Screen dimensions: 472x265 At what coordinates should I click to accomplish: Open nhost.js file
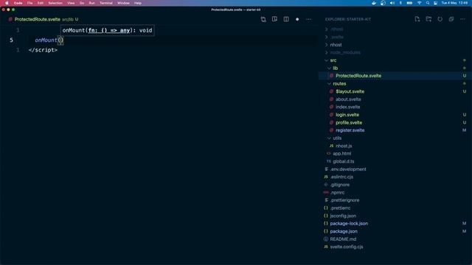pyautogui.click(x=344, y=146)
